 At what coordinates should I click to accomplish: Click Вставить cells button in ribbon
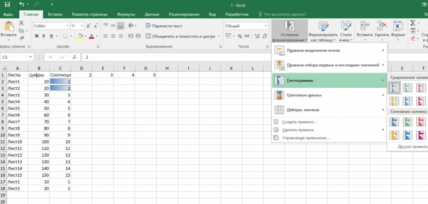365,31
